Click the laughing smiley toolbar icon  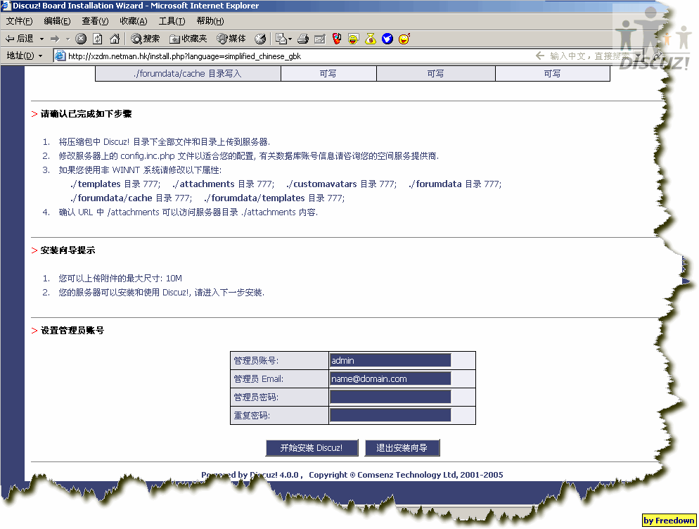354,39
